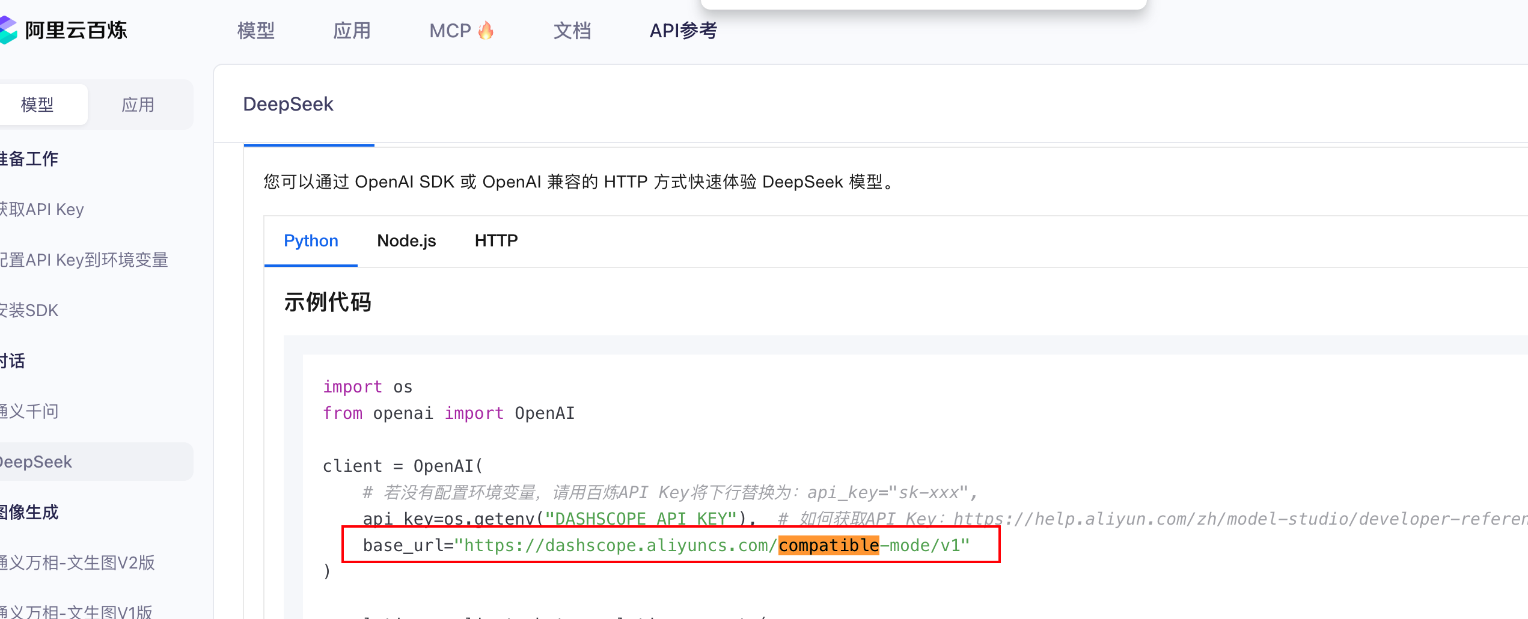
Task: Open the 应用 top navigation item
Action: [x=352, y=31]
